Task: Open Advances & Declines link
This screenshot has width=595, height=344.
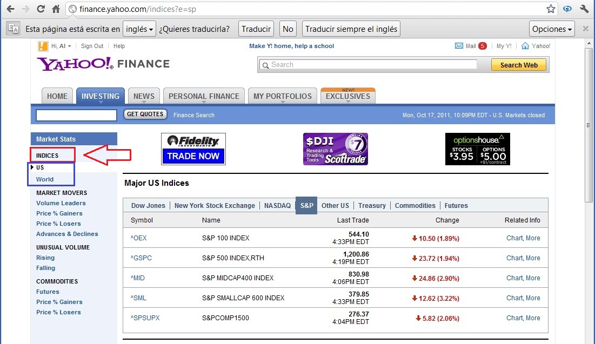Action: [x=67, y=234]
